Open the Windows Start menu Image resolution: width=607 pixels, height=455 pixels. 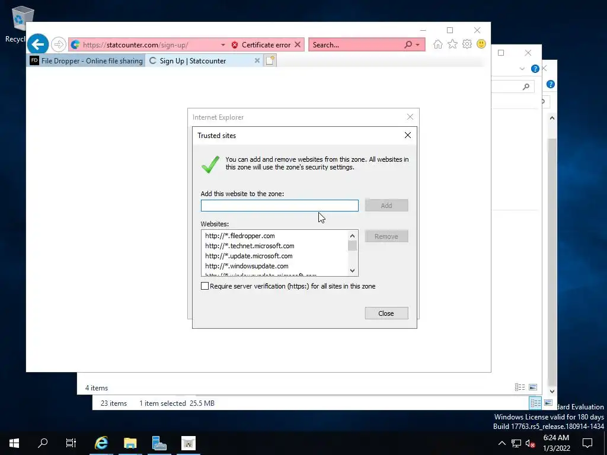(14, 443)
